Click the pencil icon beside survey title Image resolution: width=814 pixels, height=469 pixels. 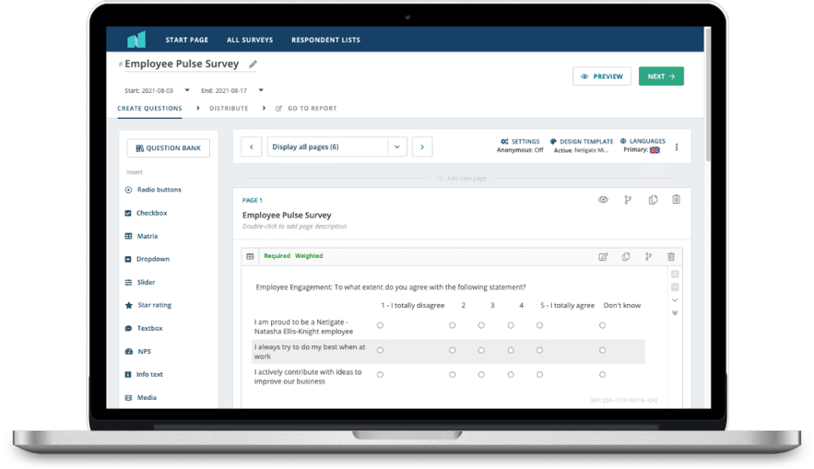(x=253, y=64)
